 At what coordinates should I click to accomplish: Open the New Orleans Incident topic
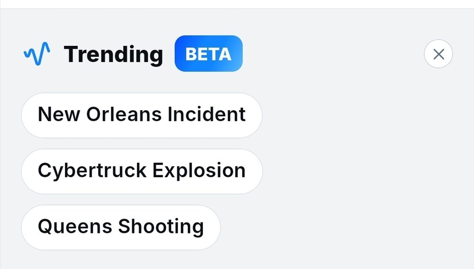(x=141, y=115)
